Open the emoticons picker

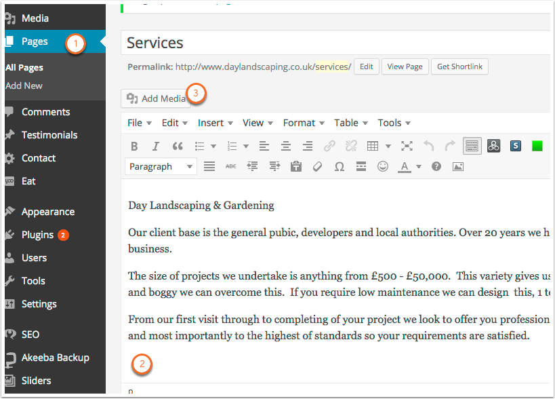[x=383, y=166]
